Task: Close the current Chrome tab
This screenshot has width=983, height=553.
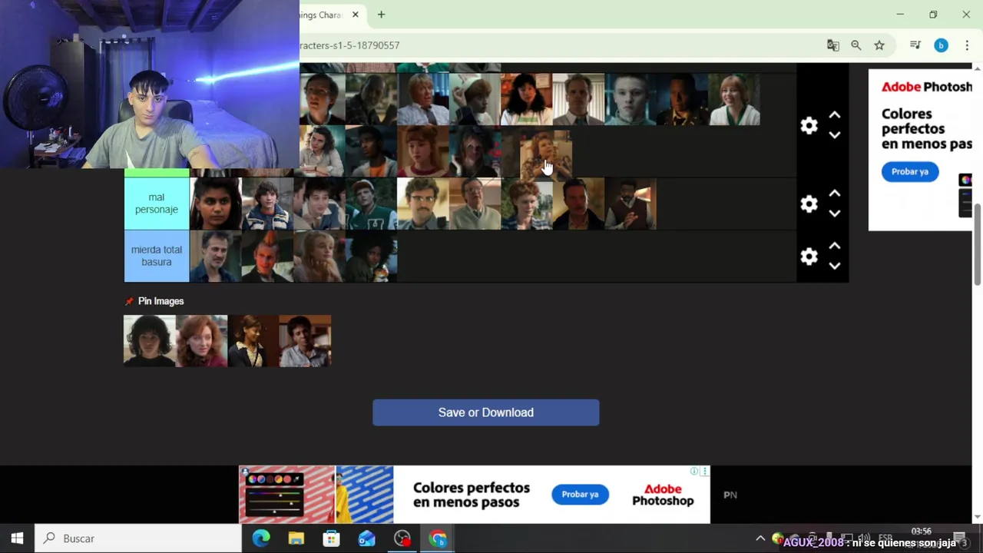Action: pyautogui.click(x=356, y=15)
